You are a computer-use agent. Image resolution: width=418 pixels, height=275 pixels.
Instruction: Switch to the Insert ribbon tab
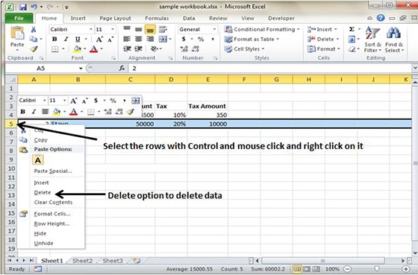coord(78,18)
